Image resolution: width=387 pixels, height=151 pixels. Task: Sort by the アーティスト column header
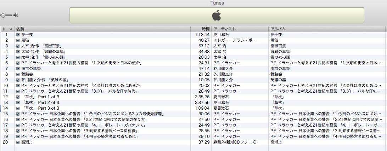240,29
